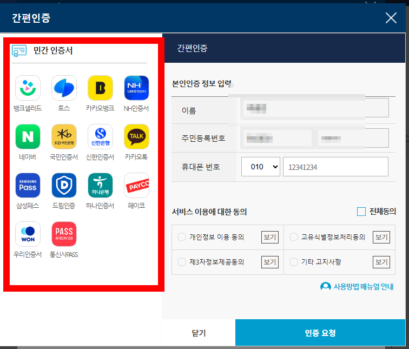Open the 사용방법 매뉴얼 안내 link
409x349 pixels.
364,287
